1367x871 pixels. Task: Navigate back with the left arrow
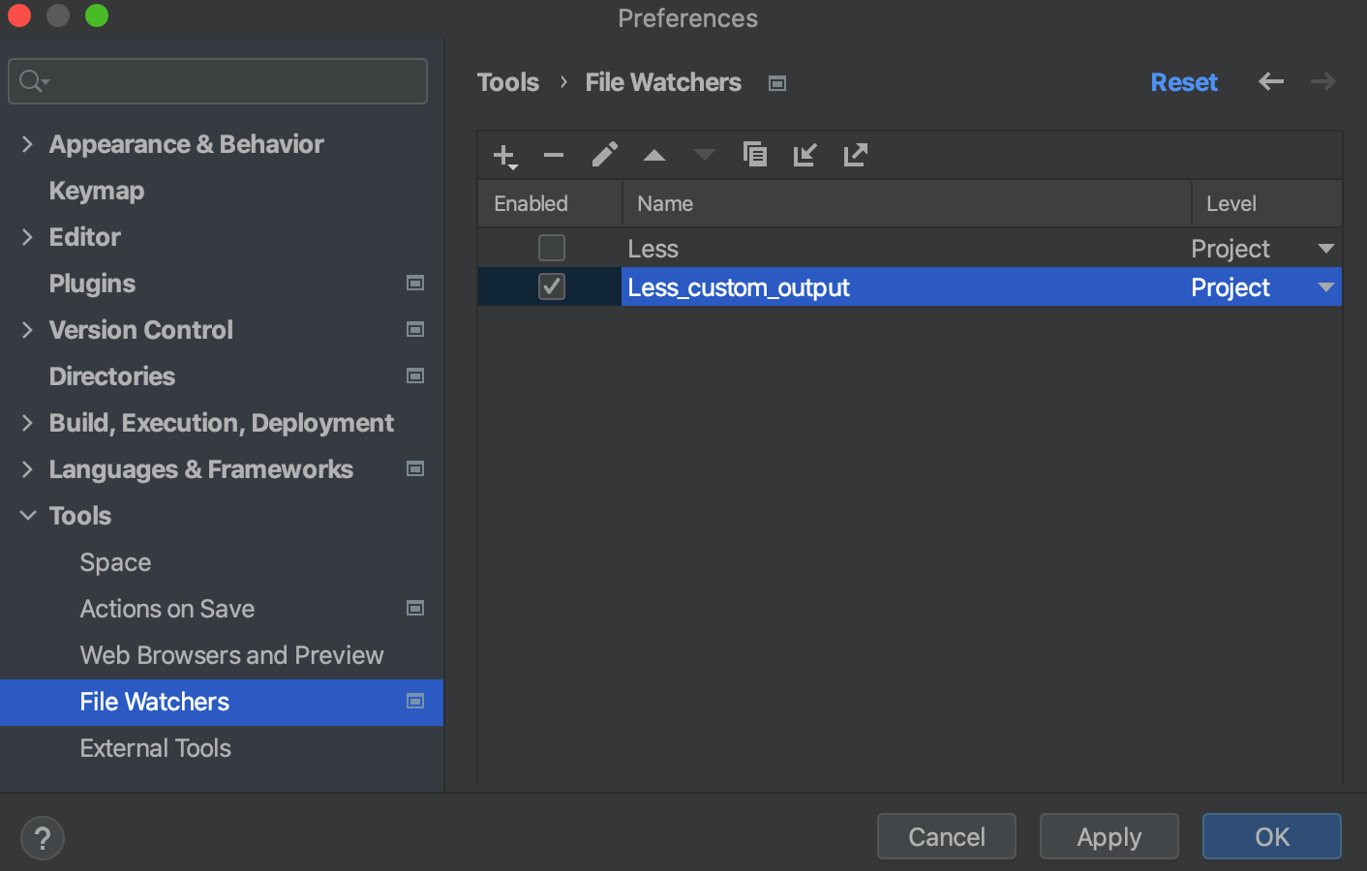coord(1270,82)
